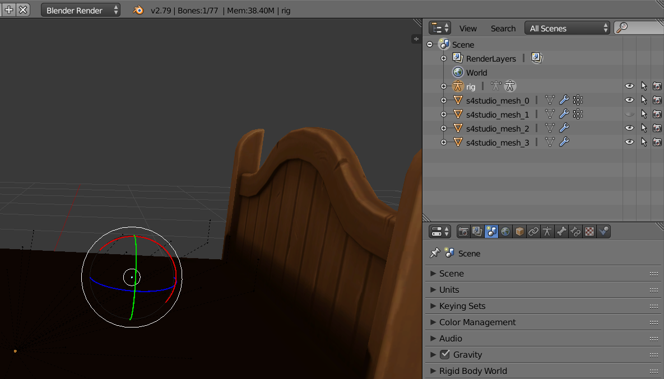Screen dimensions: 664x379
Task: Toggle renderability camera of s4studio_mesh_3
Action: [657, 142]
